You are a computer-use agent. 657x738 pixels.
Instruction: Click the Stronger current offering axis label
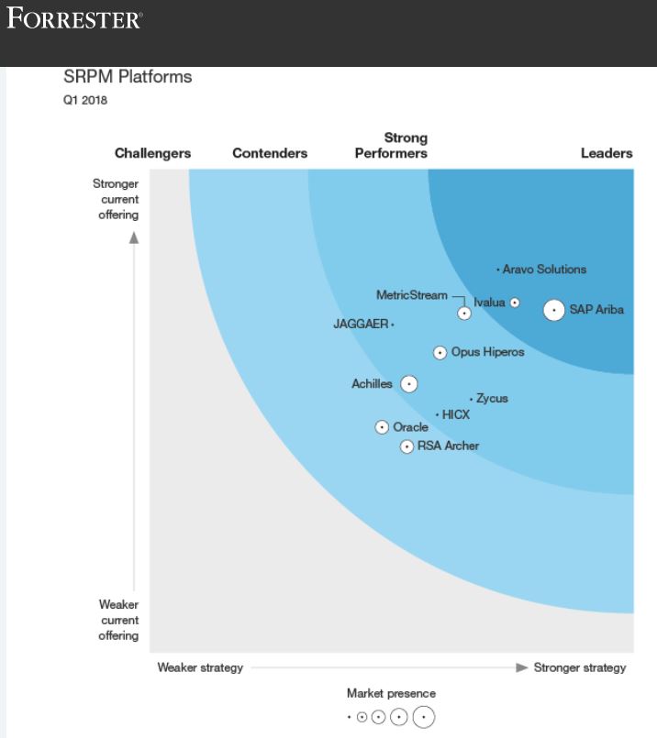point(116,199)
